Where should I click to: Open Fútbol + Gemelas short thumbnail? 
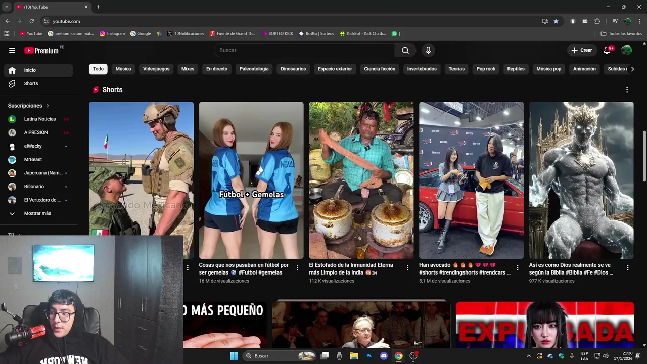pyautogui.click(x=251, y=180)
